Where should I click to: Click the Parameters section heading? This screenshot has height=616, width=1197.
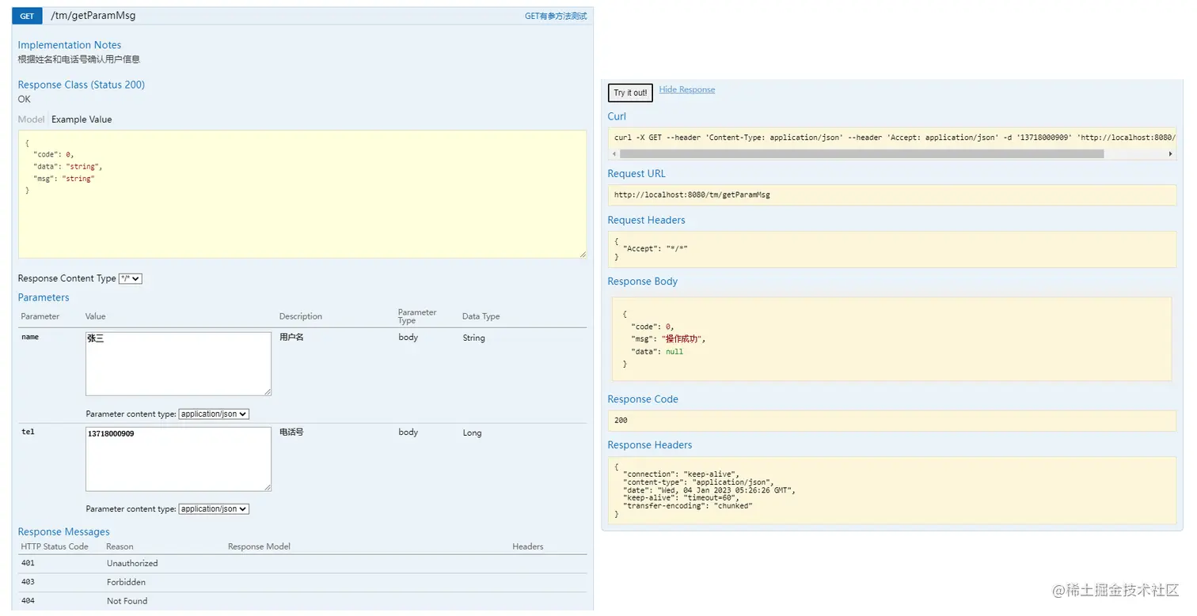coord(44,297)
